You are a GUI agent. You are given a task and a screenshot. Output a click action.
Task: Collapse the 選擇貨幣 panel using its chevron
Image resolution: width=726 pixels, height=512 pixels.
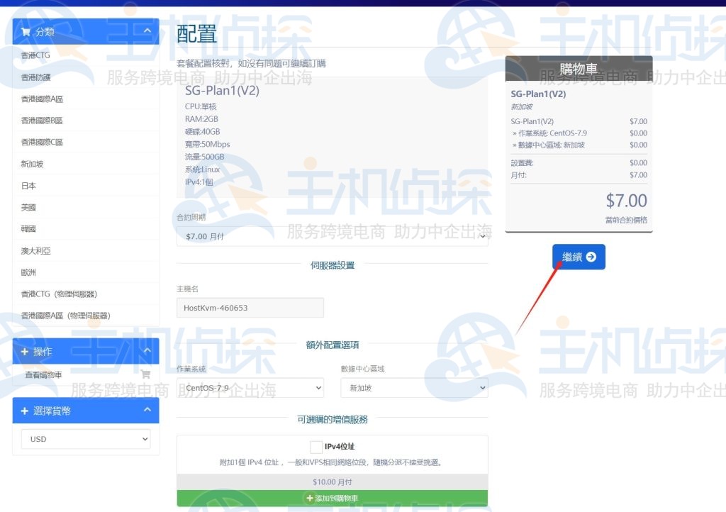[147, 410]
